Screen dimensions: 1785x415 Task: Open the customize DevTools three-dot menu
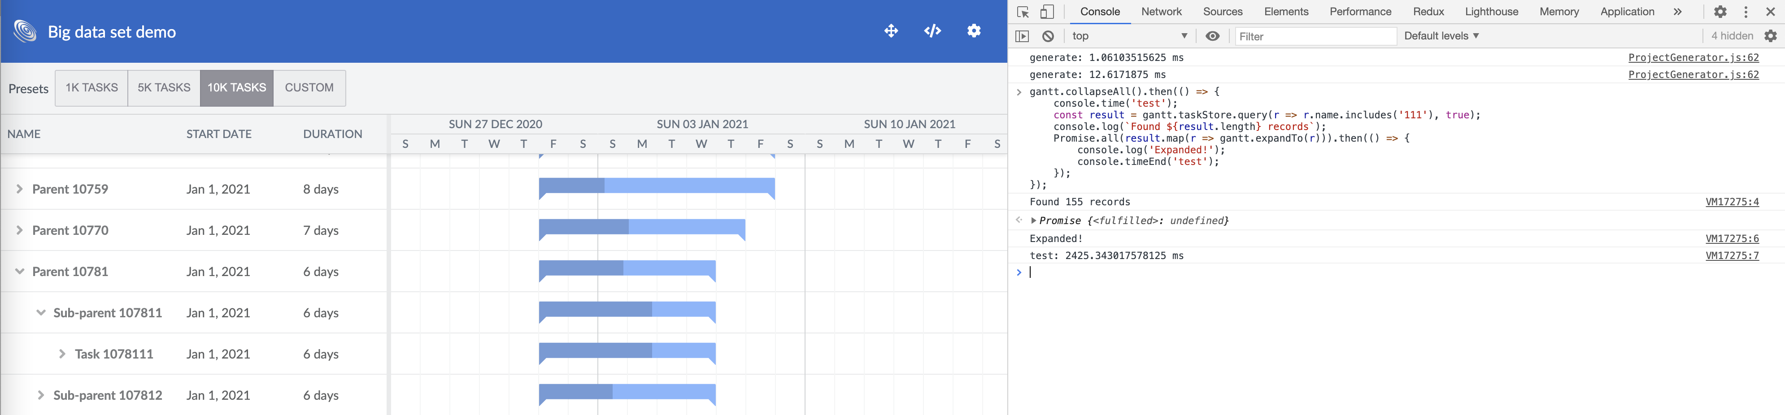point(1746,12)
